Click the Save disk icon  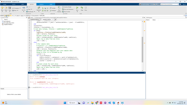click(x=10, y=8)
